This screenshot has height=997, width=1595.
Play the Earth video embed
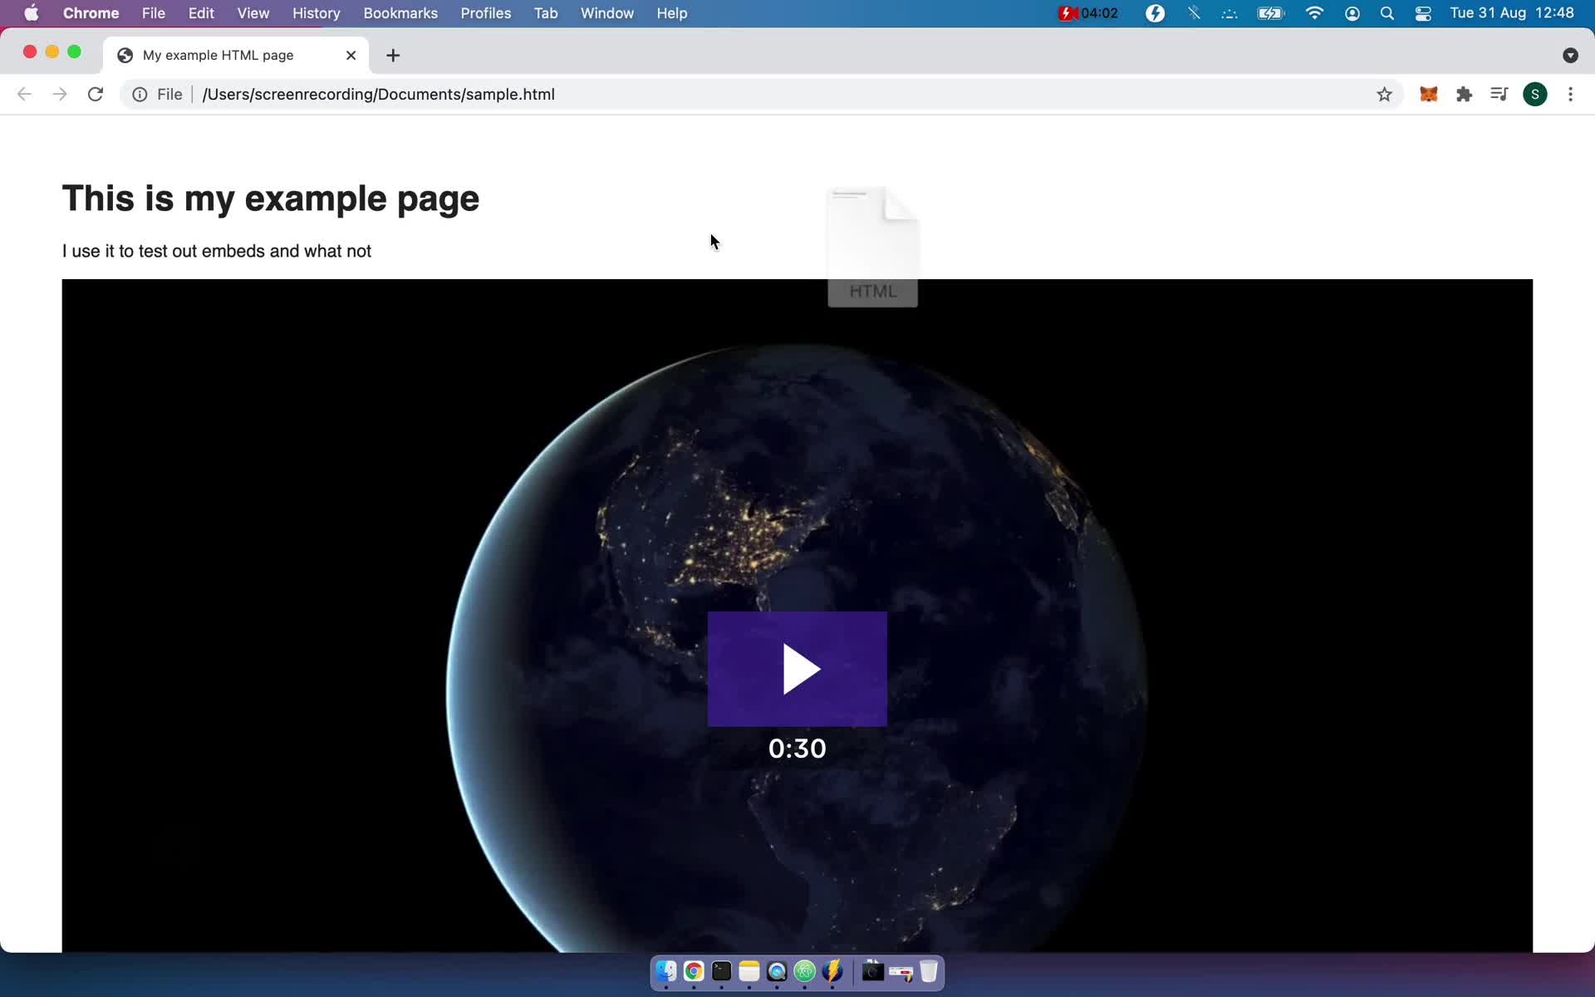click(x=797, y=669)
